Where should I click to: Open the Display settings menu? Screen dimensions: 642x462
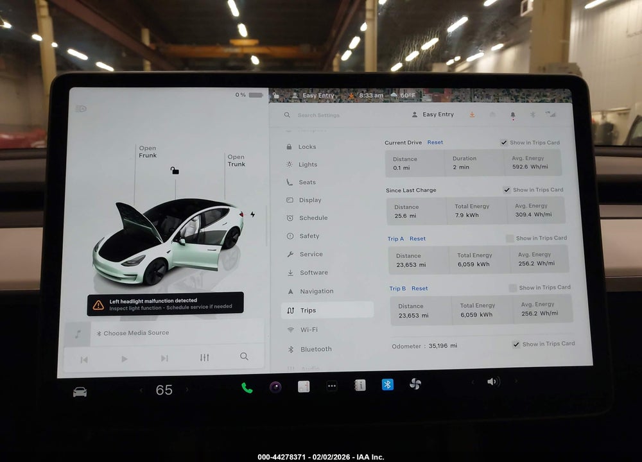[327, 200]
